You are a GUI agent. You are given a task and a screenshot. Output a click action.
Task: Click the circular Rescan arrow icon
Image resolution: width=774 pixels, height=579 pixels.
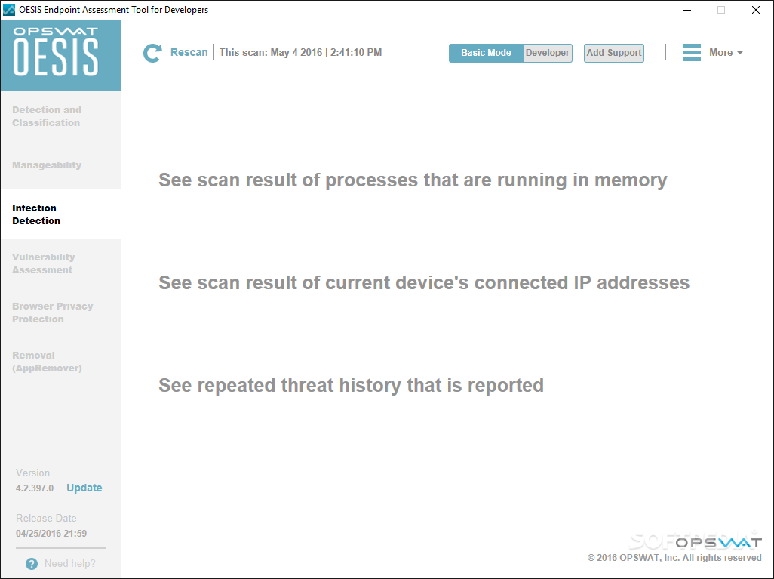pos(152,53)
